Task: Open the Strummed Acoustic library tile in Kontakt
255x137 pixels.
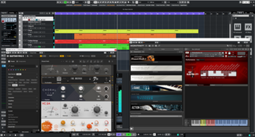Action: 156,58
